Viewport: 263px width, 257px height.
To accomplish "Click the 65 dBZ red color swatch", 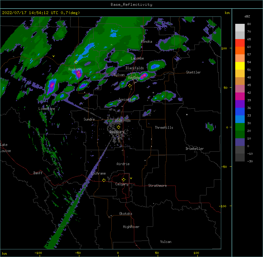I will pyautogui.click(x=240, y=43).
